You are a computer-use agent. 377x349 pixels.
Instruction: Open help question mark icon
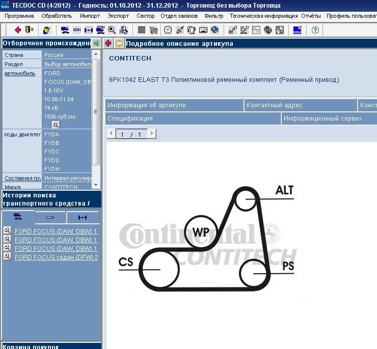(315, 30)
